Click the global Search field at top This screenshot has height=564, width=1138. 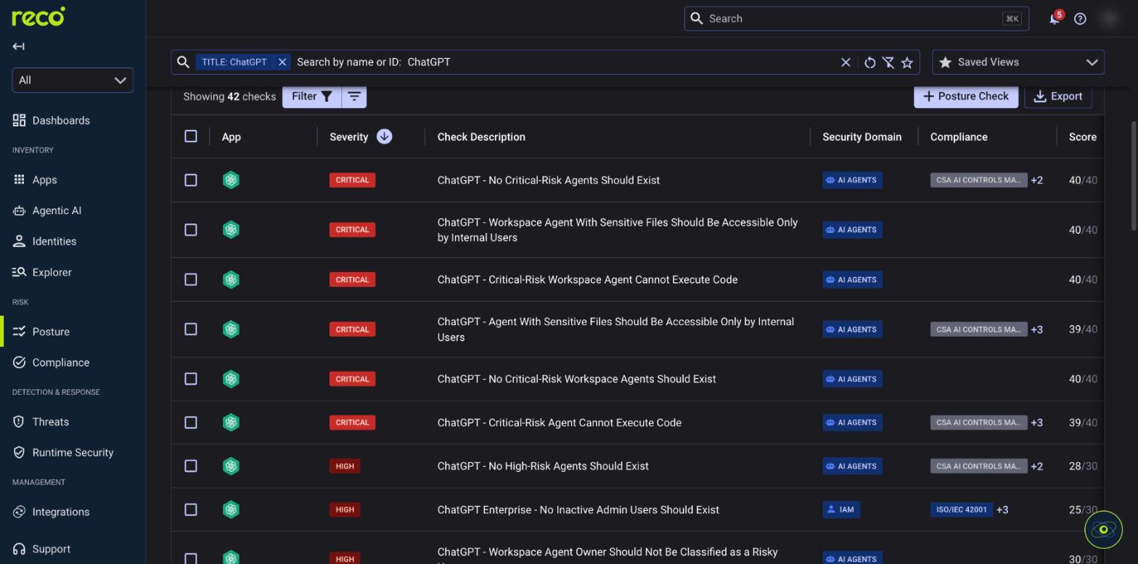[x=856, y=19]
